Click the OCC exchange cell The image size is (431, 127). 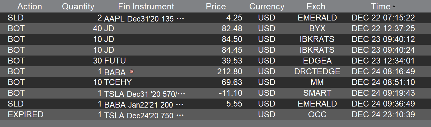point(317,115)
